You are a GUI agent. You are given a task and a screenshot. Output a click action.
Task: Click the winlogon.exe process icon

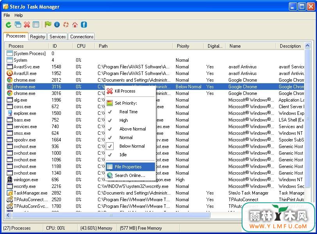9,179
